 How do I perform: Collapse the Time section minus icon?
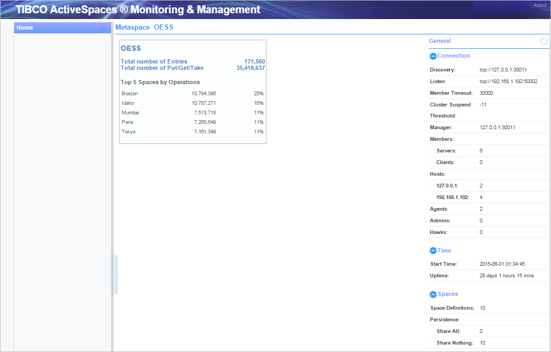pyautogui.click(x=433, y=251)
